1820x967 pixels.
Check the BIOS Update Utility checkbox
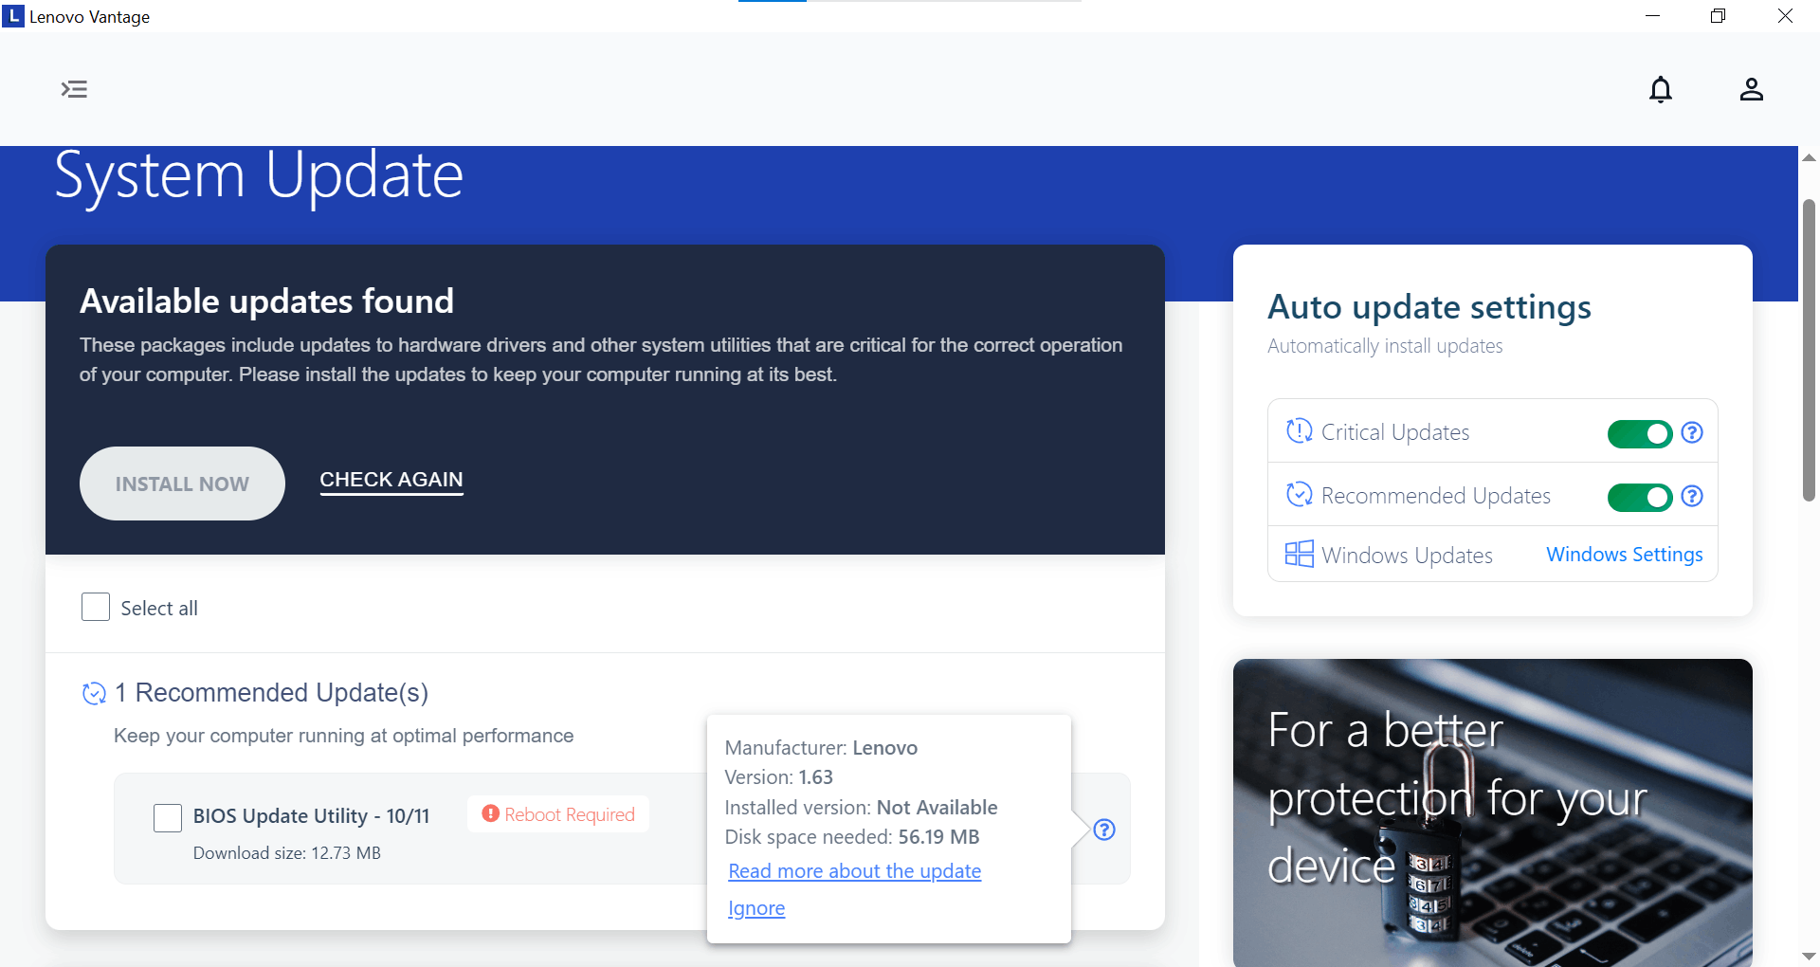(x=168, y=817)
